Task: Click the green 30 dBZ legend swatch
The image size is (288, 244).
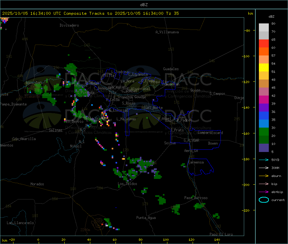Action: click(x=264, y=131)
